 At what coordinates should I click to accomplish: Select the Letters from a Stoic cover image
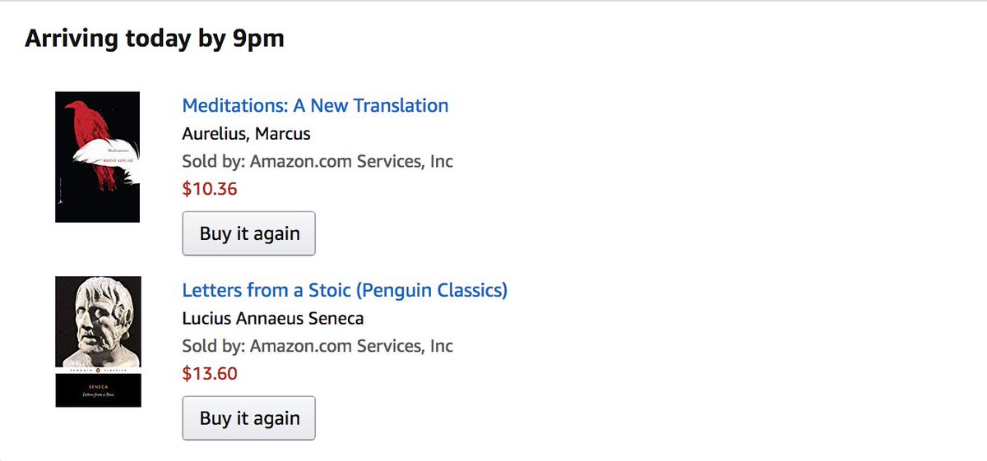[98, 341]
